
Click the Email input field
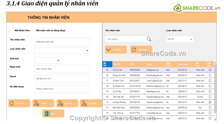(62, 79)
